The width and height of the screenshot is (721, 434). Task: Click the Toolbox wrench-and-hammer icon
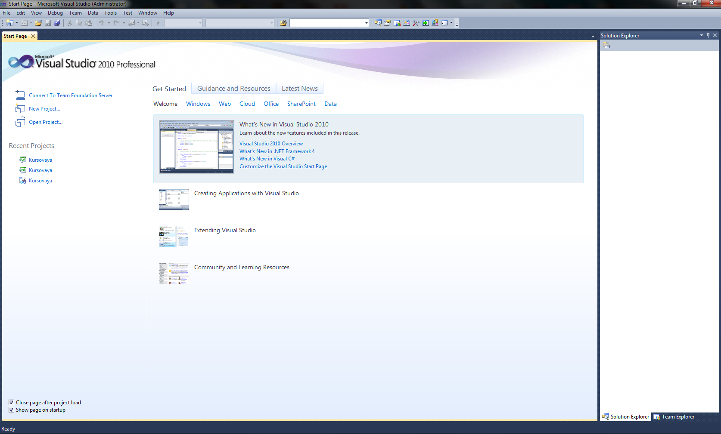(416, 23)
